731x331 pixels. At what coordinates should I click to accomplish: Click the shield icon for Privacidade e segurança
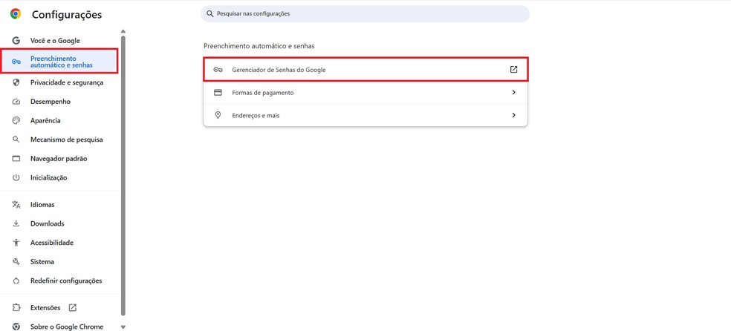[x=16, y=82]
